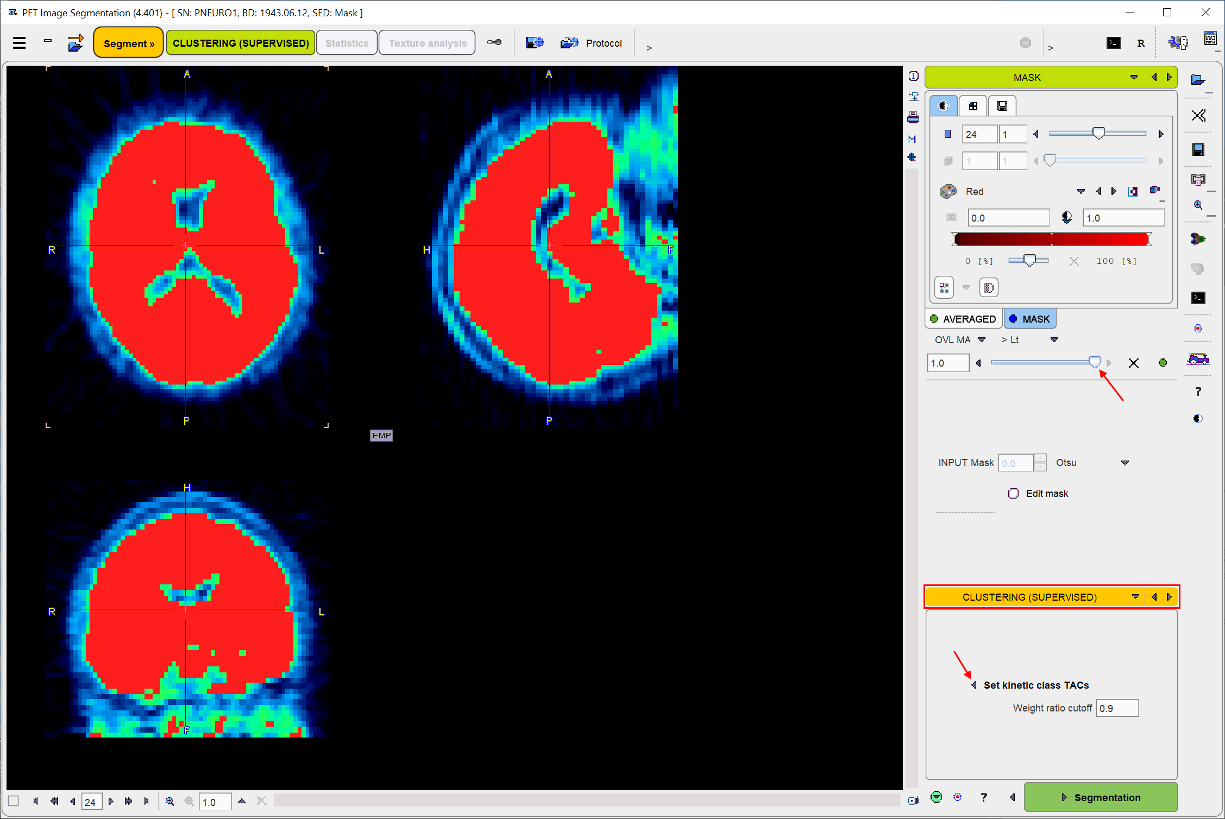Click the crossed lines close-all icon in sidebar
This screenshot has width=1225, height=819.
click(x=1198, y=115)
